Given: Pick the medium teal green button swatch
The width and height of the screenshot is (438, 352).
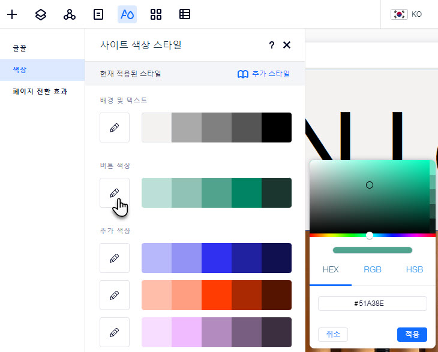Looking at the screenshot, I should 217,193.
